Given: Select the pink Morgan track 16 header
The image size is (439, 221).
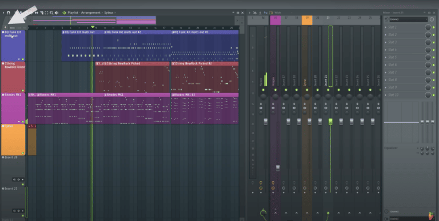Looking at the screenshot, I should pos(276,21).
